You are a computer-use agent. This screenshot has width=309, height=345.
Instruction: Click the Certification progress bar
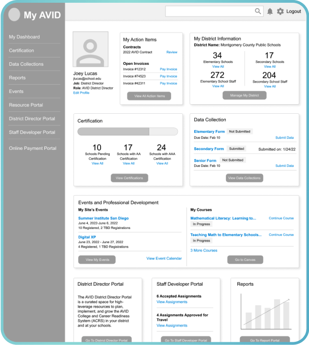click(x=128, y=131)
